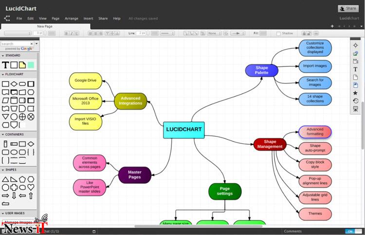The height and width of the screenshot is (235, 365).
Task: Pick the hexagon shape in the Flowchart palette
Action: pyautogui.click(x=31, y=92)
